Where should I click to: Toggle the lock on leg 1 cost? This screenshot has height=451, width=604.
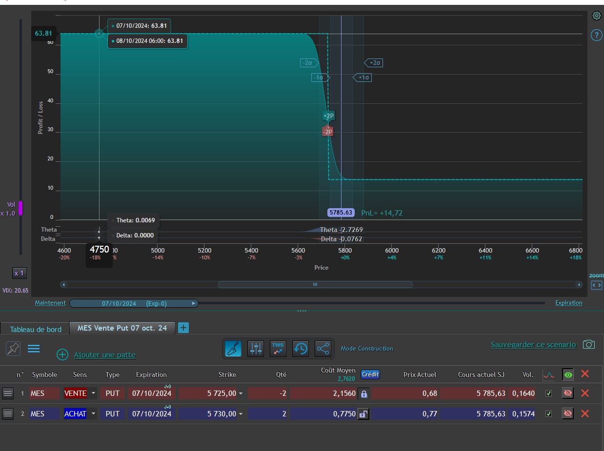363,393
